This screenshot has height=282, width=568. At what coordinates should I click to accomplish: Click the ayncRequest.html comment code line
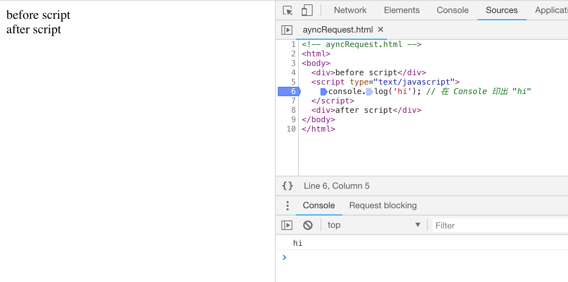(x=361, y=44)
